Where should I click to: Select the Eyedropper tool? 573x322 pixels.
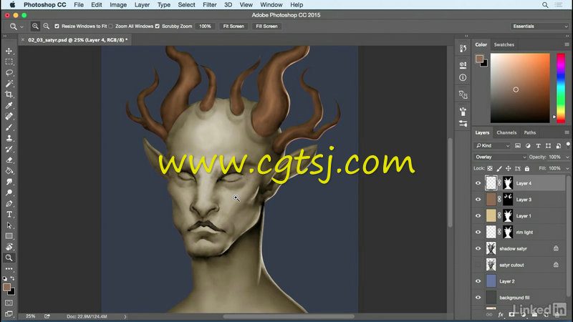click(x=9, y=105)
